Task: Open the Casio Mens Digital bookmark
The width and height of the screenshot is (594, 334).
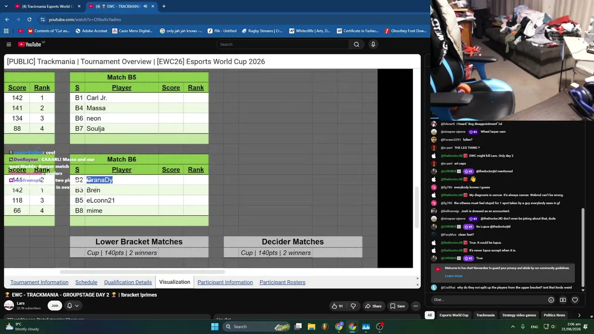Action: pyautogui.click(x=132, y=31)
